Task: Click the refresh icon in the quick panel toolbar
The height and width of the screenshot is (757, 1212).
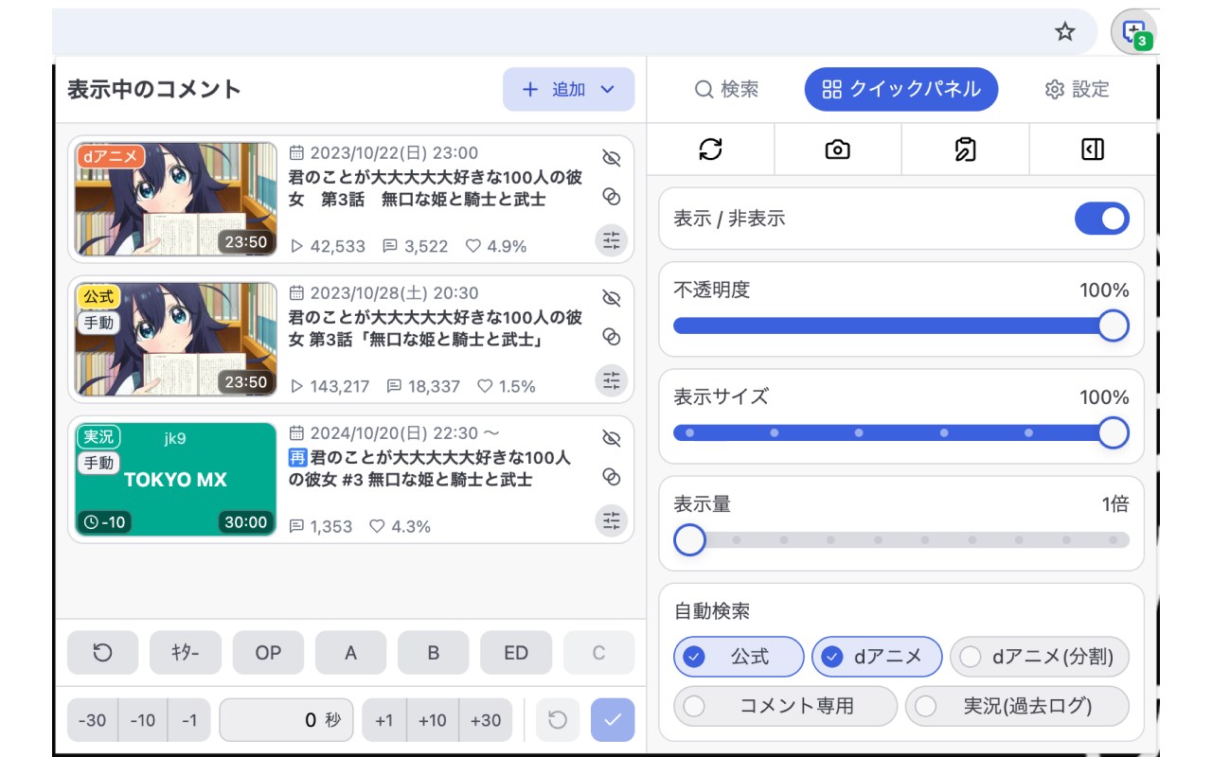Action: click(710, 150)
